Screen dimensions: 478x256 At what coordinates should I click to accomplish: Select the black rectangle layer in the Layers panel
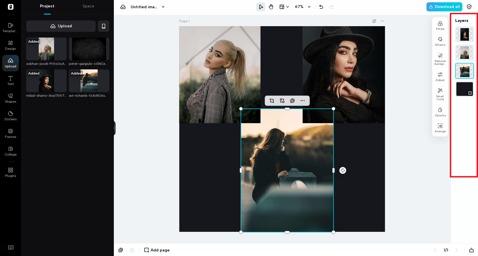pos(464,89)
